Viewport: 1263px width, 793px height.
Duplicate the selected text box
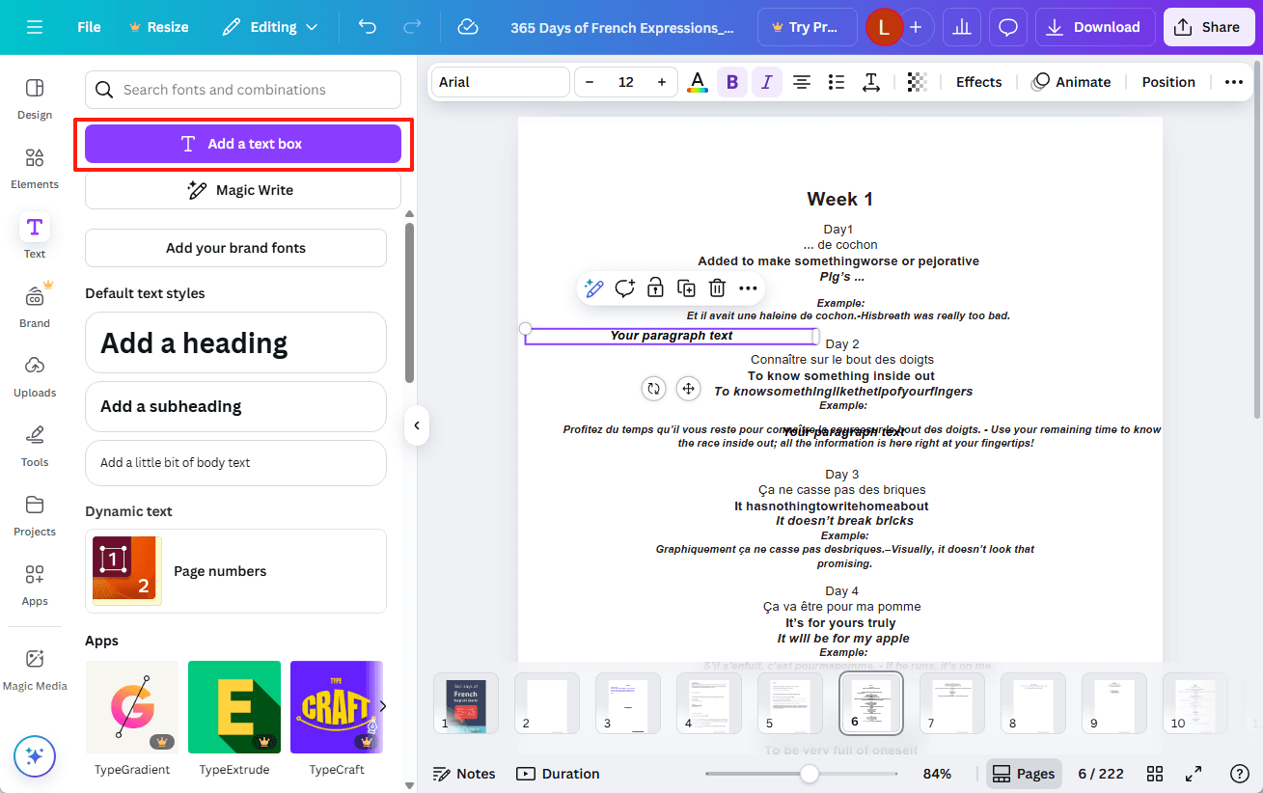(686, 287)
